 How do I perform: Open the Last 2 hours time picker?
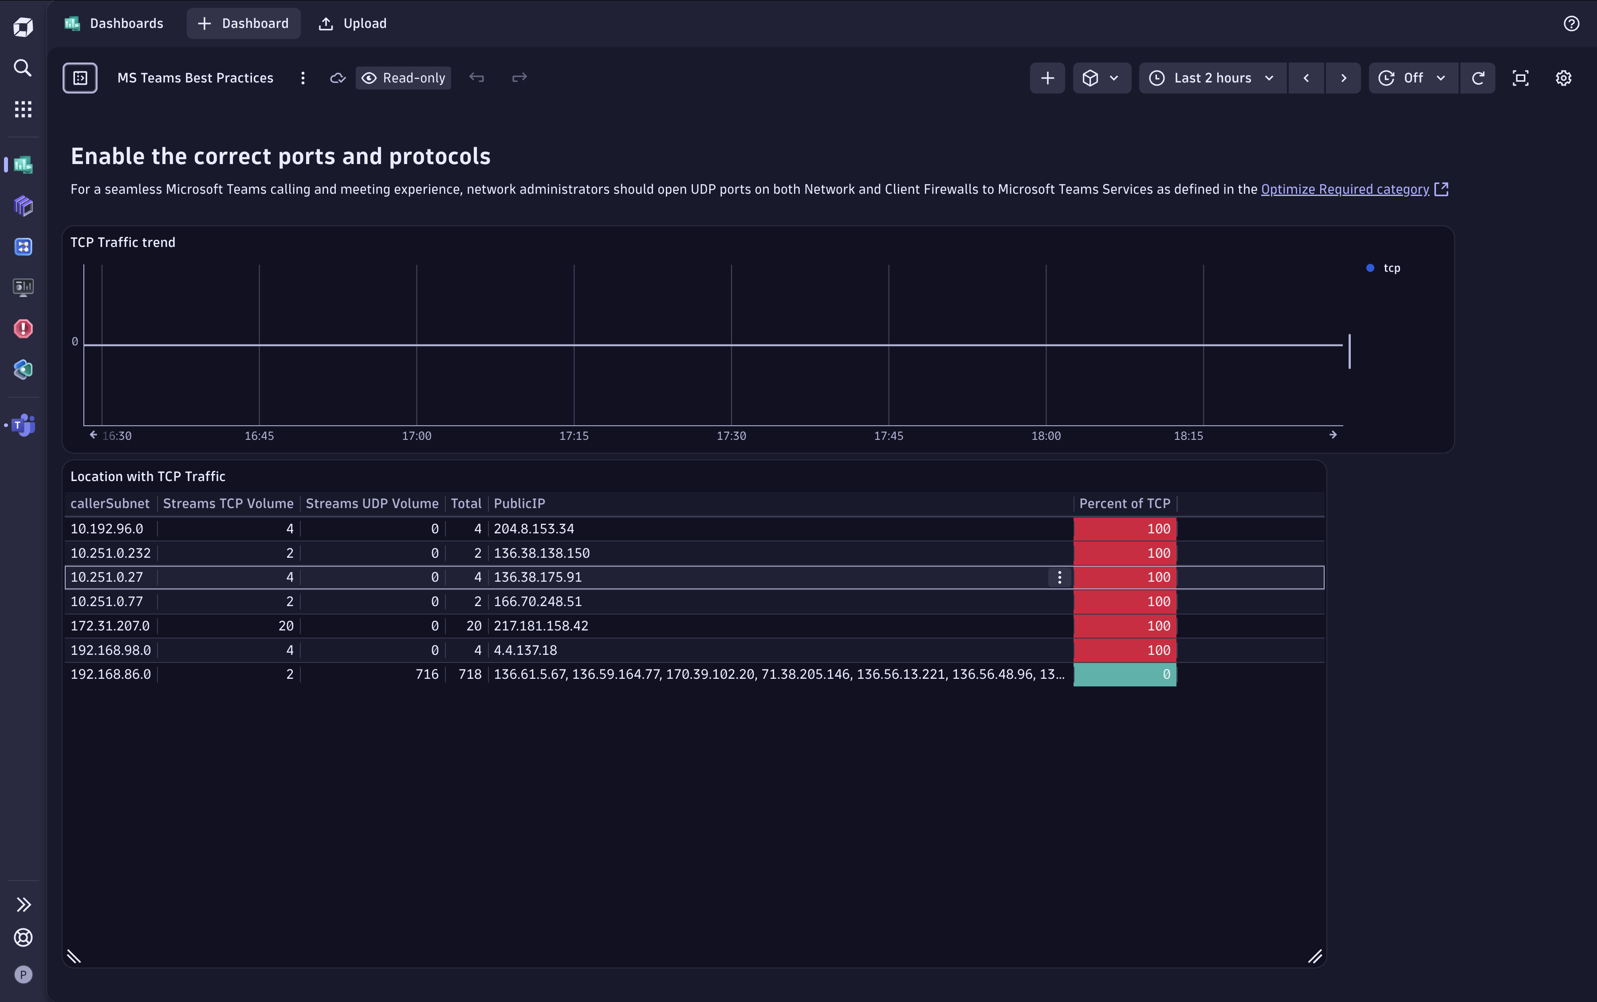(1211, 78)
